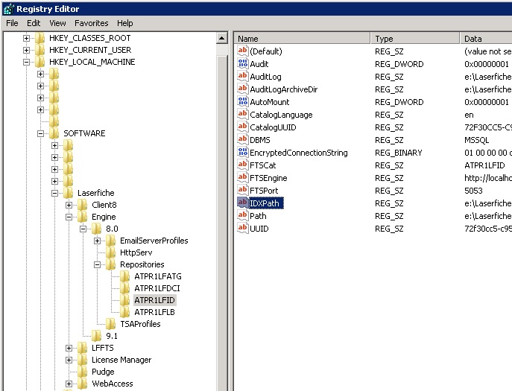
Task: Click the FTSCat string value icon
Action: 243,165
